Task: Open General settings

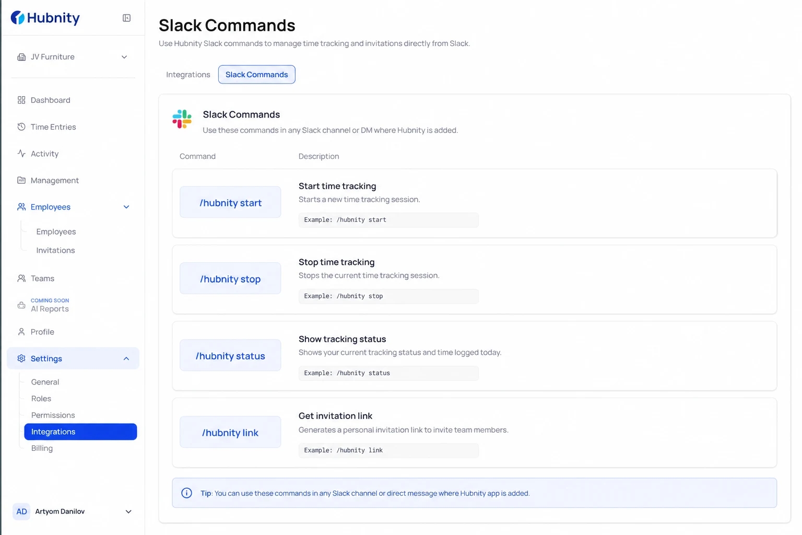Action: pos(45,382)
